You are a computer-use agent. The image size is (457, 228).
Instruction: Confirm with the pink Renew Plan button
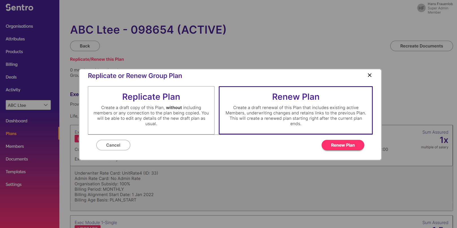[x=343, y=145]
